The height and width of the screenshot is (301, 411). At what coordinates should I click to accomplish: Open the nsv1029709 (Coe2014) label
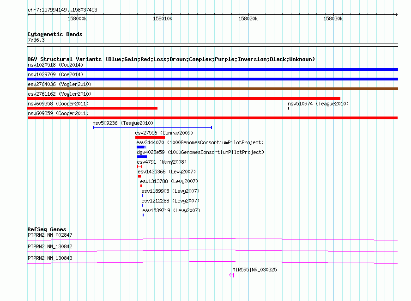(x=55, y=74)
